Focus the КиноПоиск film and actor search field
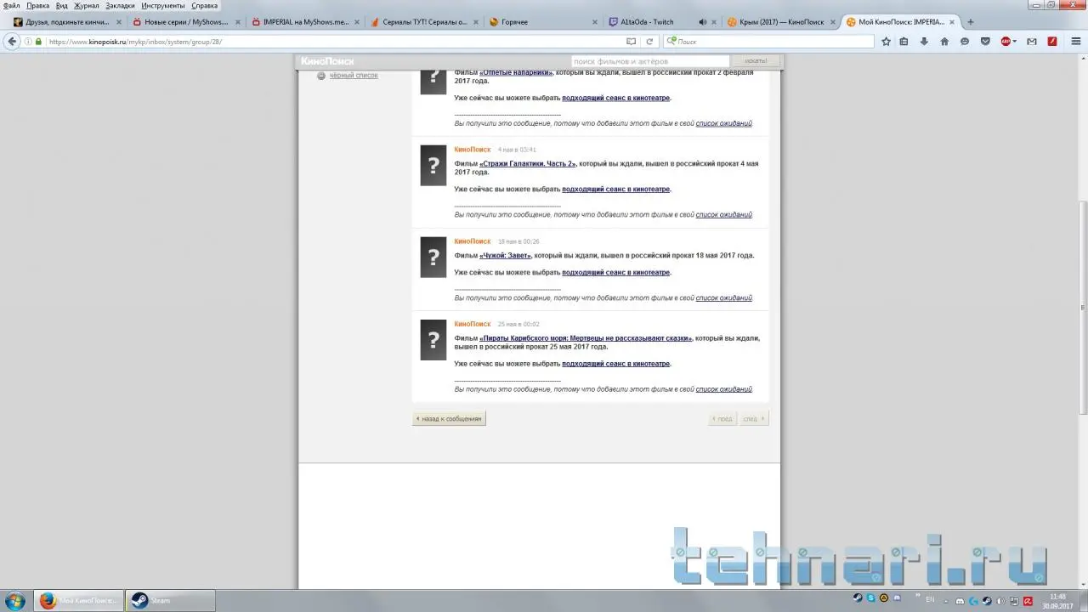 (650, 61)
